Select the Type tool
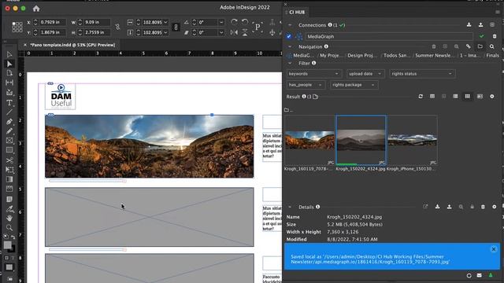 (9, 103)
